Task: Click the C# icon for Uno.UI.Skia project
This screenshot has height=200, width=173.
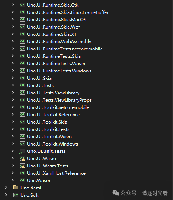Action: pyautogui.click(x=22, y=78)
